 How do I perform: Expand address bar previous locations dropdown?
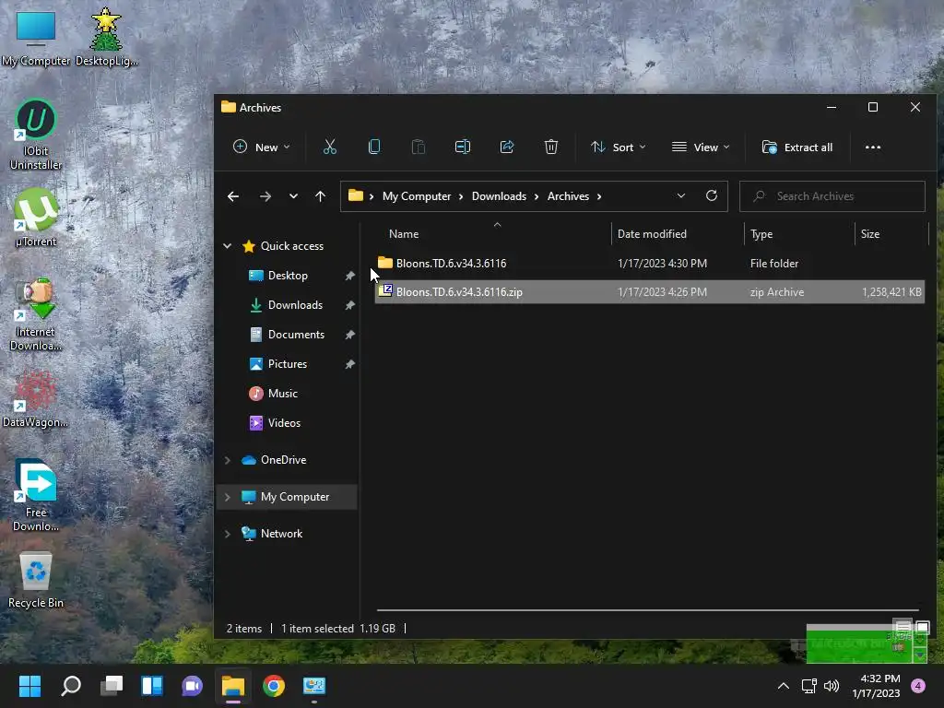point(681,195)
